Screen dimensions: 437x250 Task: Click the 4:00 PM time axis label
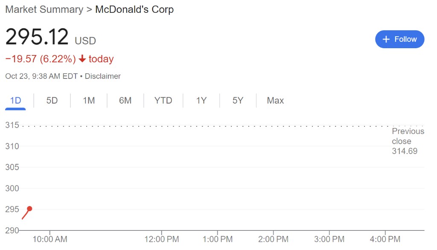pos(385,239)
